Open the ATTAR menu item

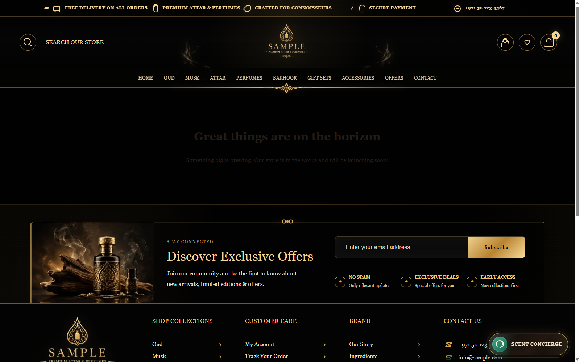[217, 78]
